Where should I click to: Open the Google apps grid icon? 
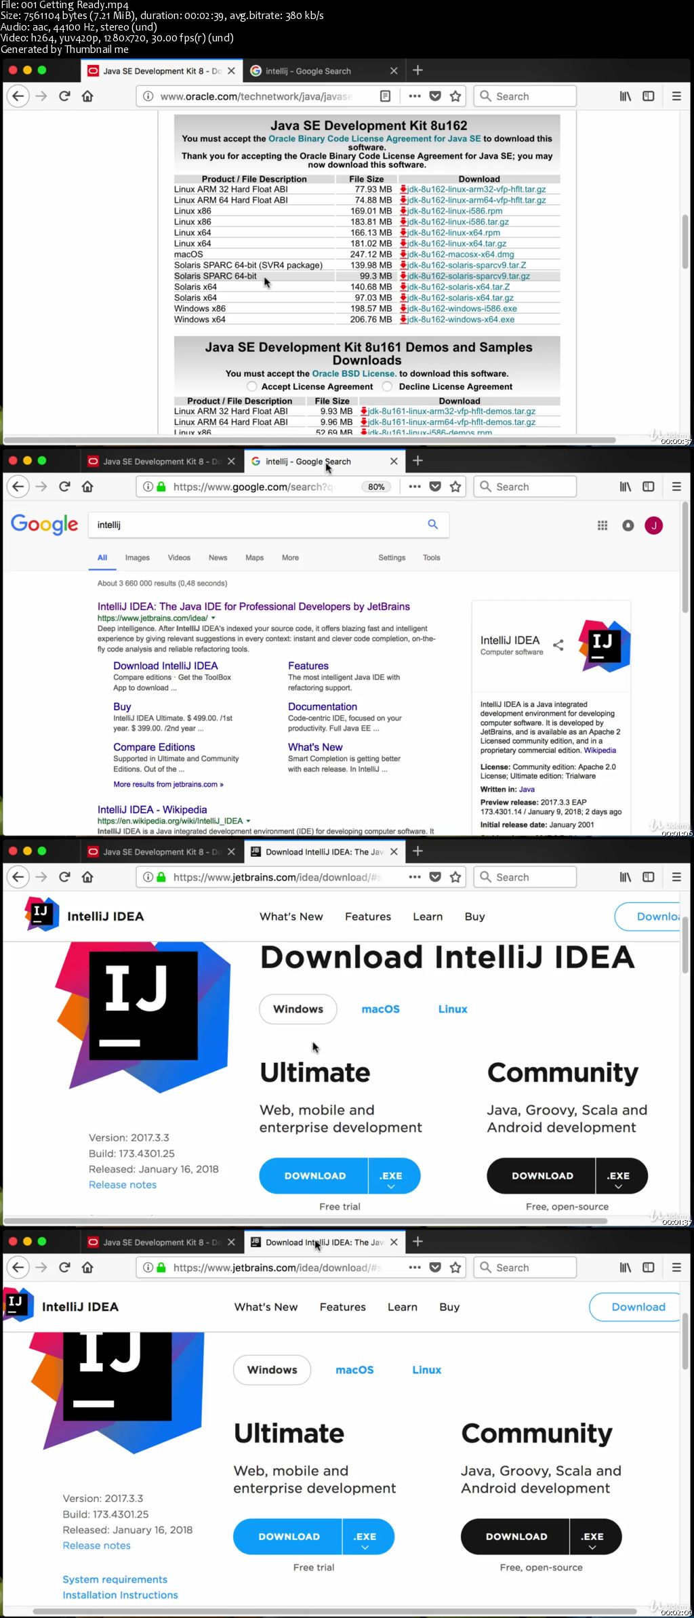(x=603, y=525)
